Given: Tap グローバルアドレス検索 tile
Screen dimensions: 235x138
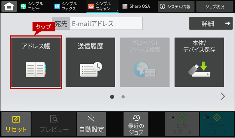Looking at the screenshot, I should pyautogui.click(x=145, y=62).
